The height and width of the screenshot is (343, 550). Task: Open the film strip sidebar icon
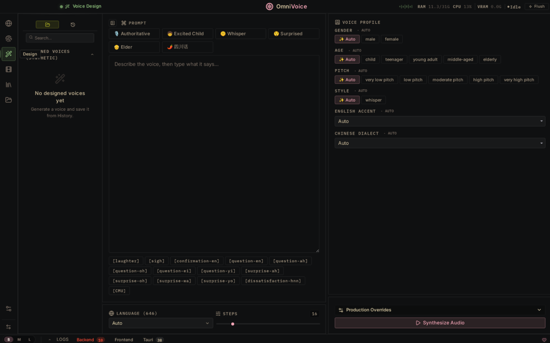[9, 69]
